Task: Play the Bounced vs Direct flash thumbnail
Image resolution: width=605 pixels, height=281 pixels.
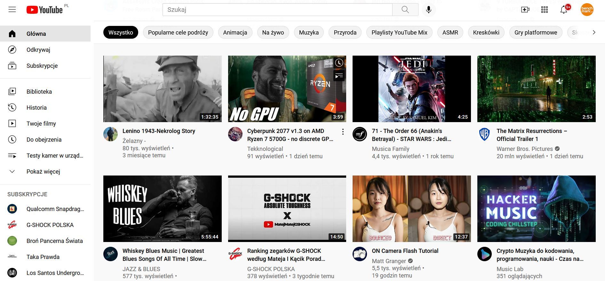Action: tap(412, 209)
